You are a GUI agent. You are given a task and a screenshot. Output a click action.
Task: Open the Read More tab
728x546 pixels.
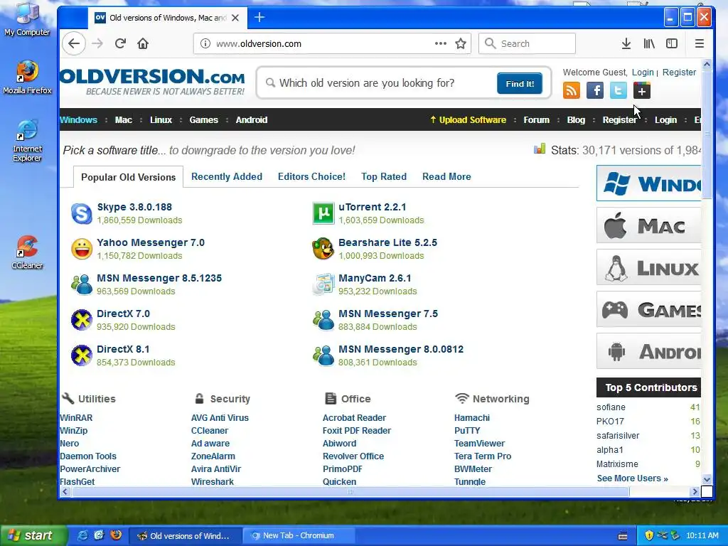pyautogui.click(x=446, y=176)
